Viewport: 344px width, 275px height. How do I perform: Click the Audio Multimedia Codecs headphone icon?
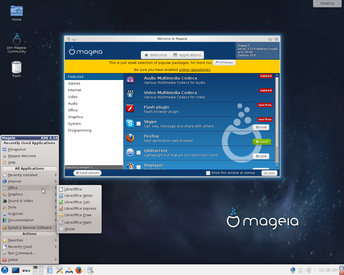click(130, 80)
